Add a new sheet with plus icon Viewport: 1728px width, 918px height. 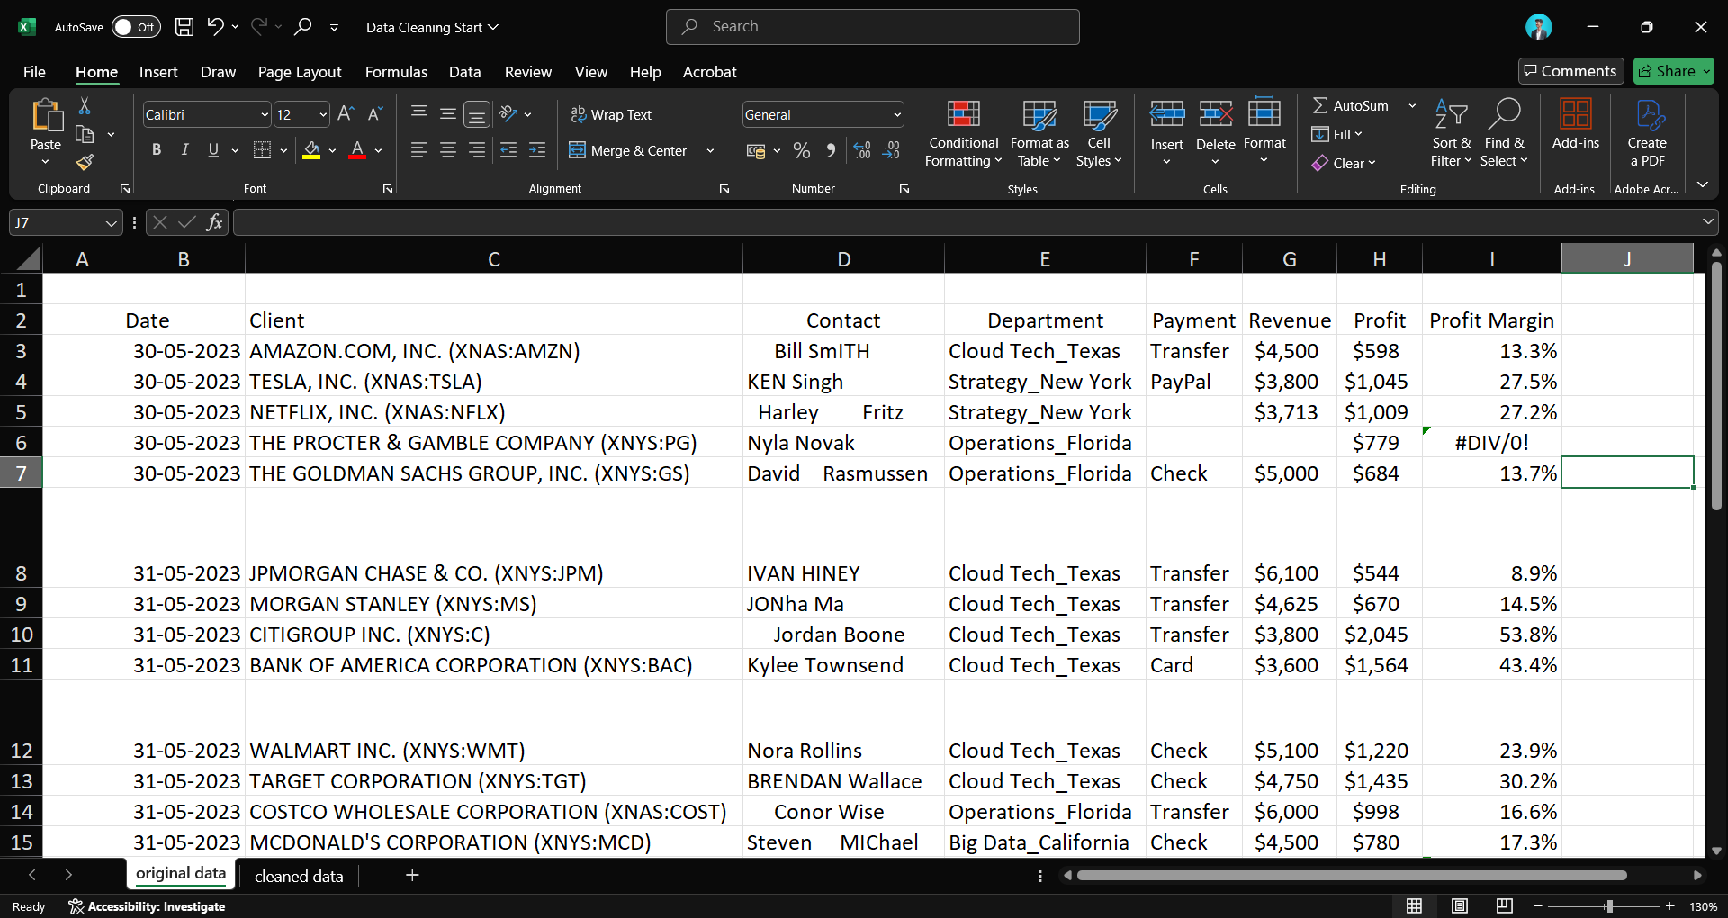coord(412,875)
